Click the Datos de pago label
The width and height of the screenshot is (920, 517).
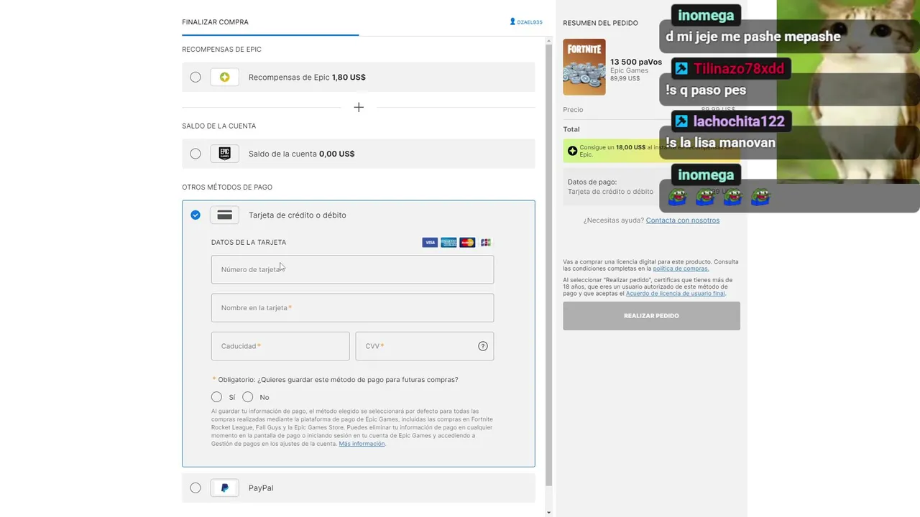592,182
